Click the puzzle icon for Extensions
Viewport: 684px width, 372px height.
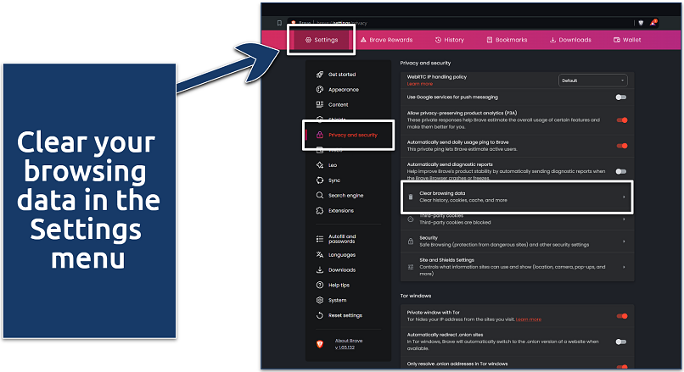(320, 210)
